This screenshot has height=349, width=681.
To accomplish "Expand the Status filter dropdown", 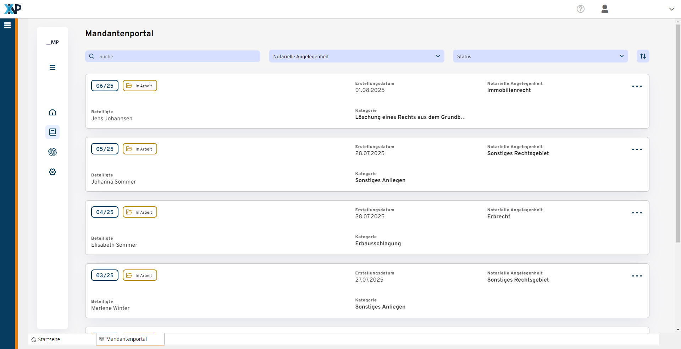I will coord(540,56).
